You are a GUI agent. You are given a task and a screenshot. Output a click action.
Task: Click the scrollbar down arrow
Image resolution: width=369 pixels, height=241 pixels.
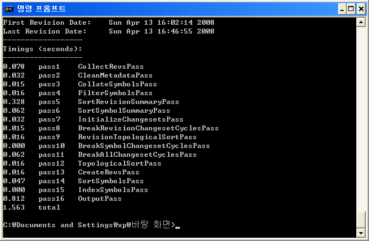click(x=360, y=234)
